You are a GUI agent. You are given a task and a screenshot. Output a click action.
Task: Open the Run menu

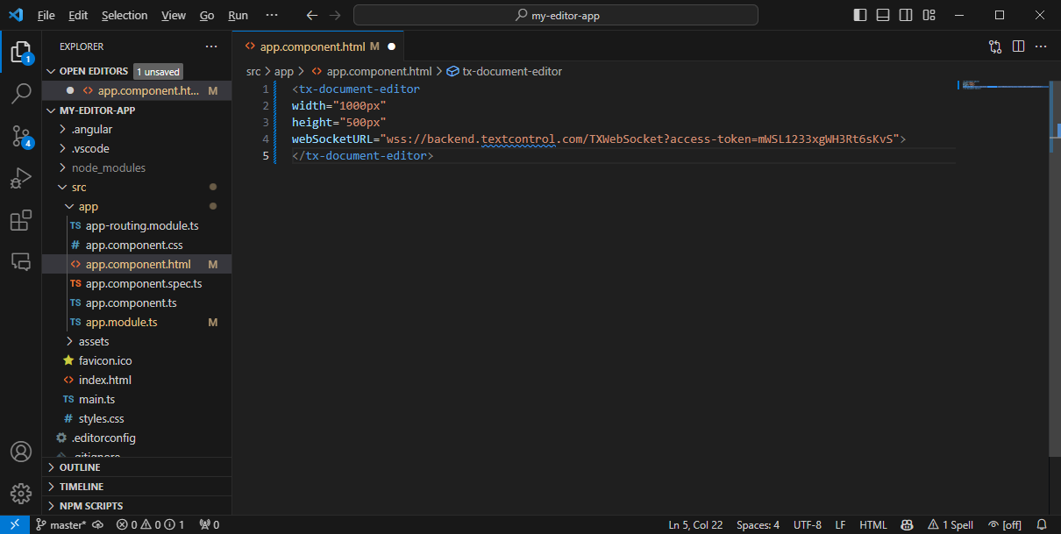pyautogui.click(x=238, y=15)
